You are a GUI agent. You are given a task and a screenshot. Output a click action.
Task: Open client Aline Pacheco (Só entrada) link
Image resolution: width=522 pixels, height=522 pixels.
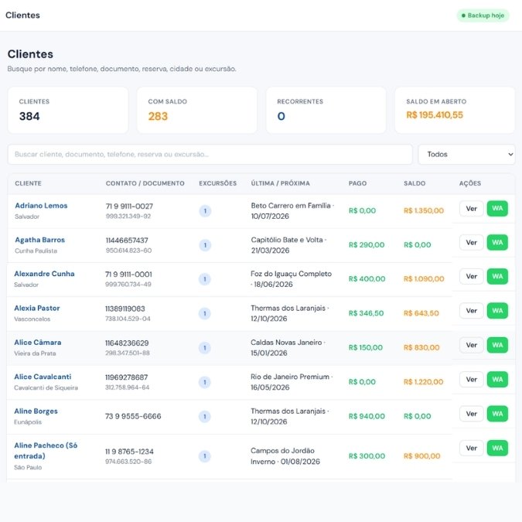pos(46,450)
